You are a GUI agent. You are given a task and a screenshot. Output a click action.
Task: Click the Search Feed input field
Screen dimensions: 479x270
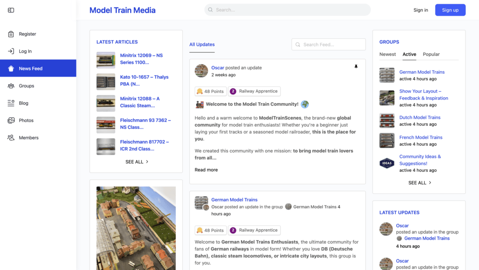coord(333,44)
